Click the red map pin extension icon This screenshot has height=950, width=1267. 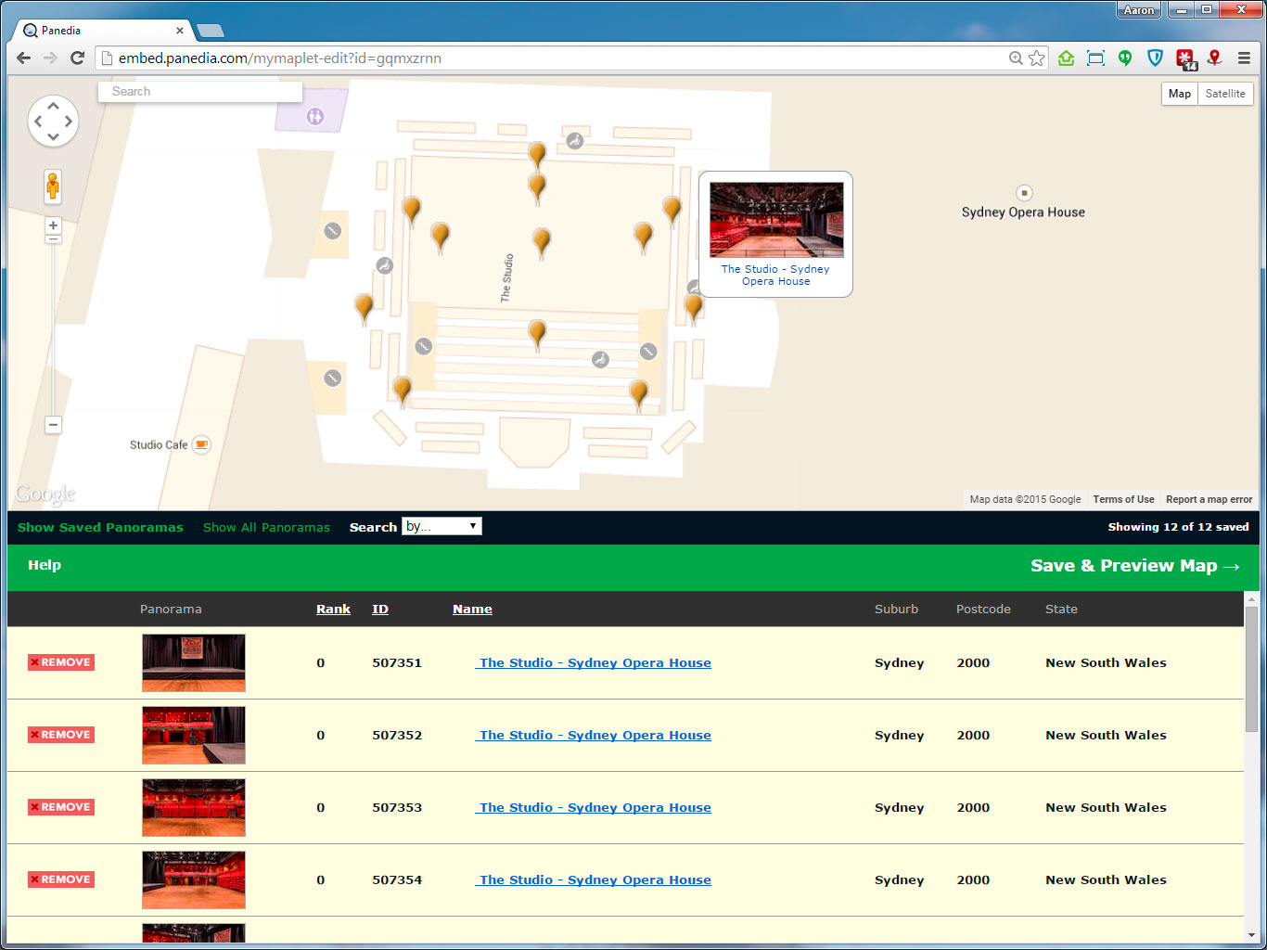pos(1214,58)
